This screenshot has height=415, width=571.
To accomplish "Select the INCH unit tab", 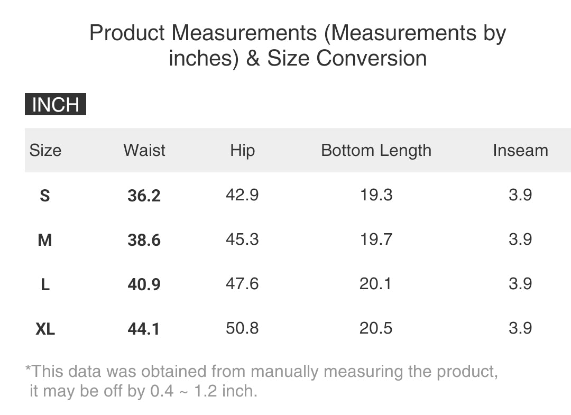I will click(55, 105).
